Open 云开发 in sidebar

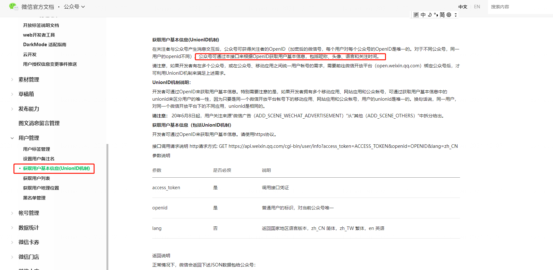[x=30, y=55]
